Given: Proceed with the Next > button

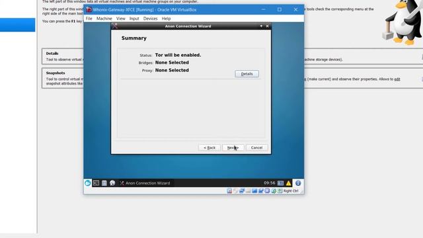Looking at the screenshot, I should coord(233,147).
